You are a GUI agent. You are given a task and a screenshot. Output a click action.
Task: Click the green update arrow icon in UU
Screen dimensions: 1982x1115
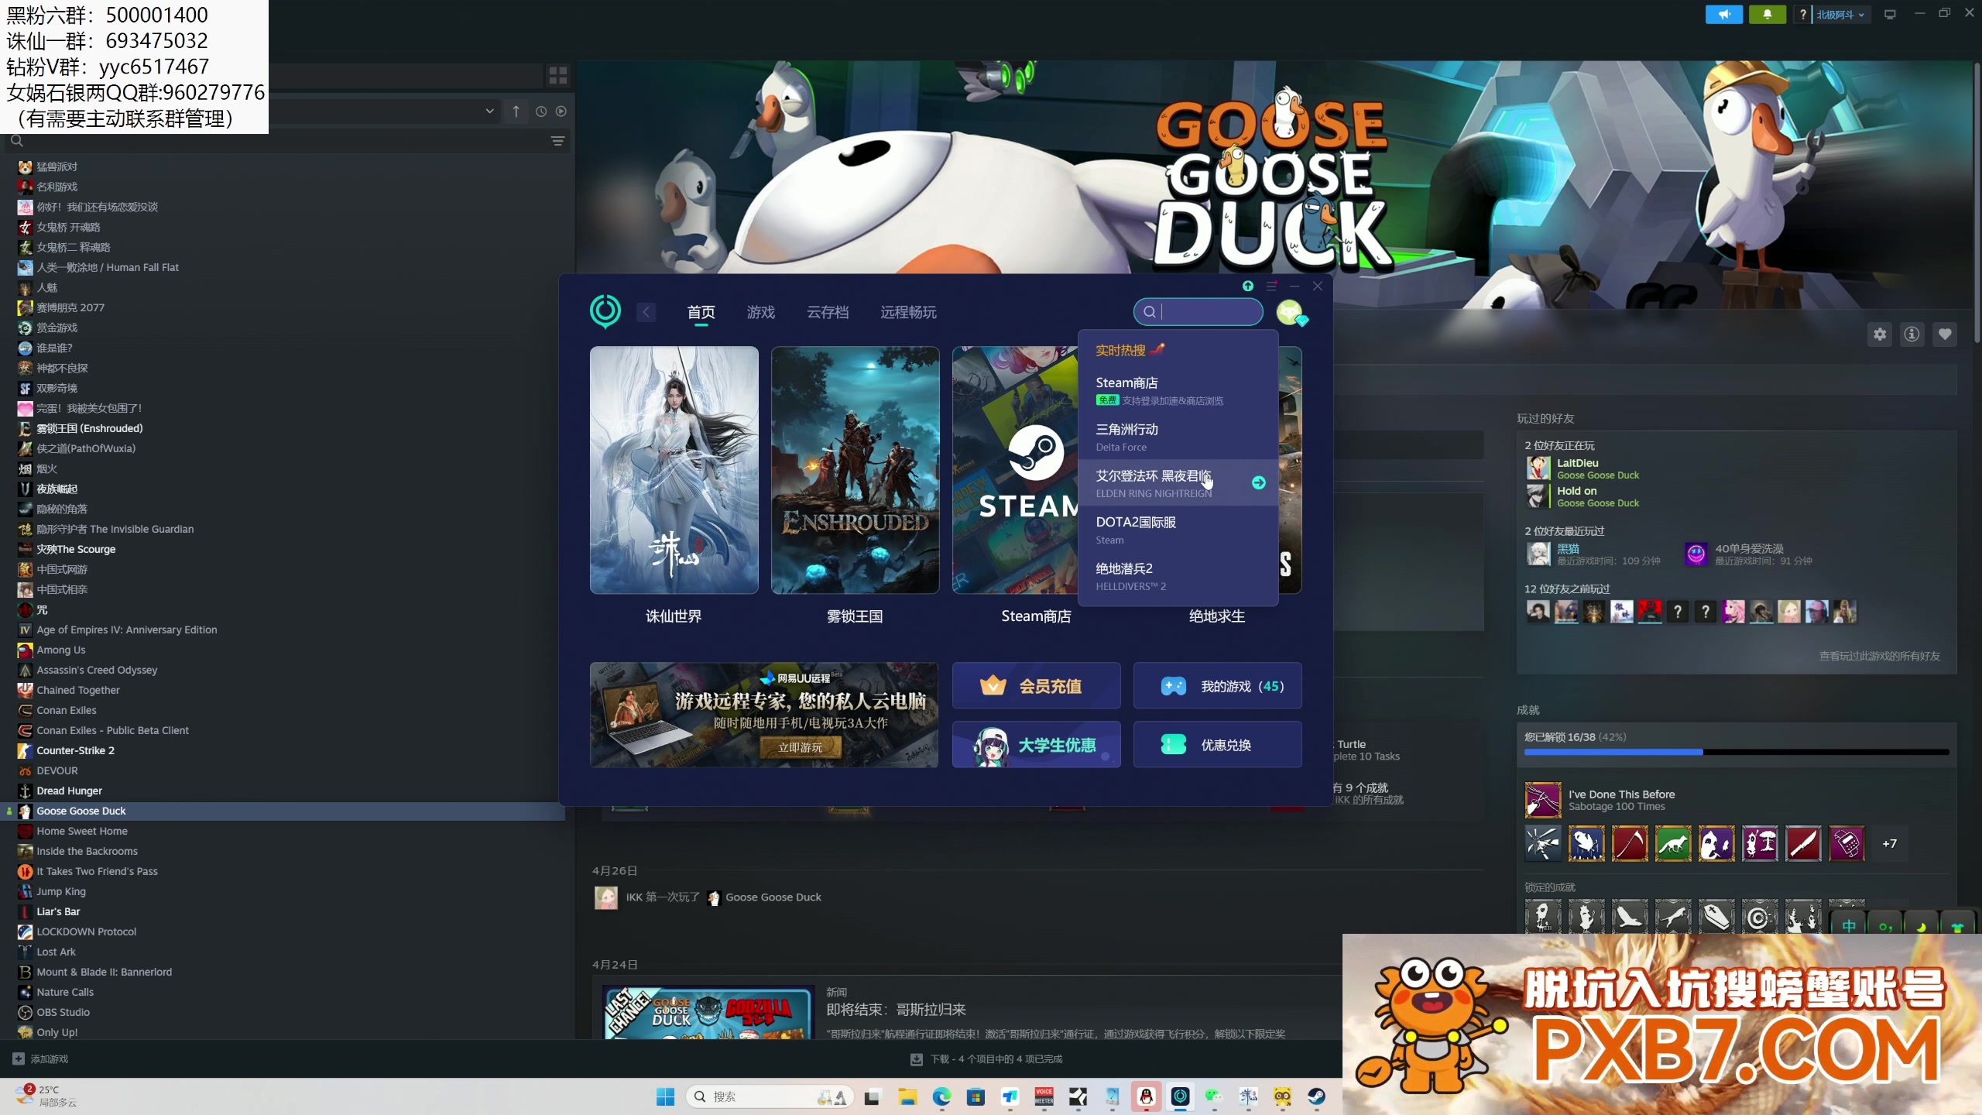coord(1248,286)
